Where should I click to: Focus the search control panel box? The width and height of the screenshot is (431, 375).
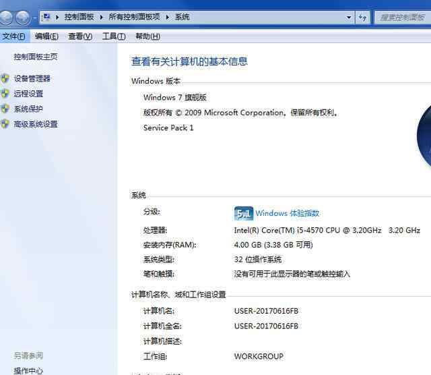(403, 18)
